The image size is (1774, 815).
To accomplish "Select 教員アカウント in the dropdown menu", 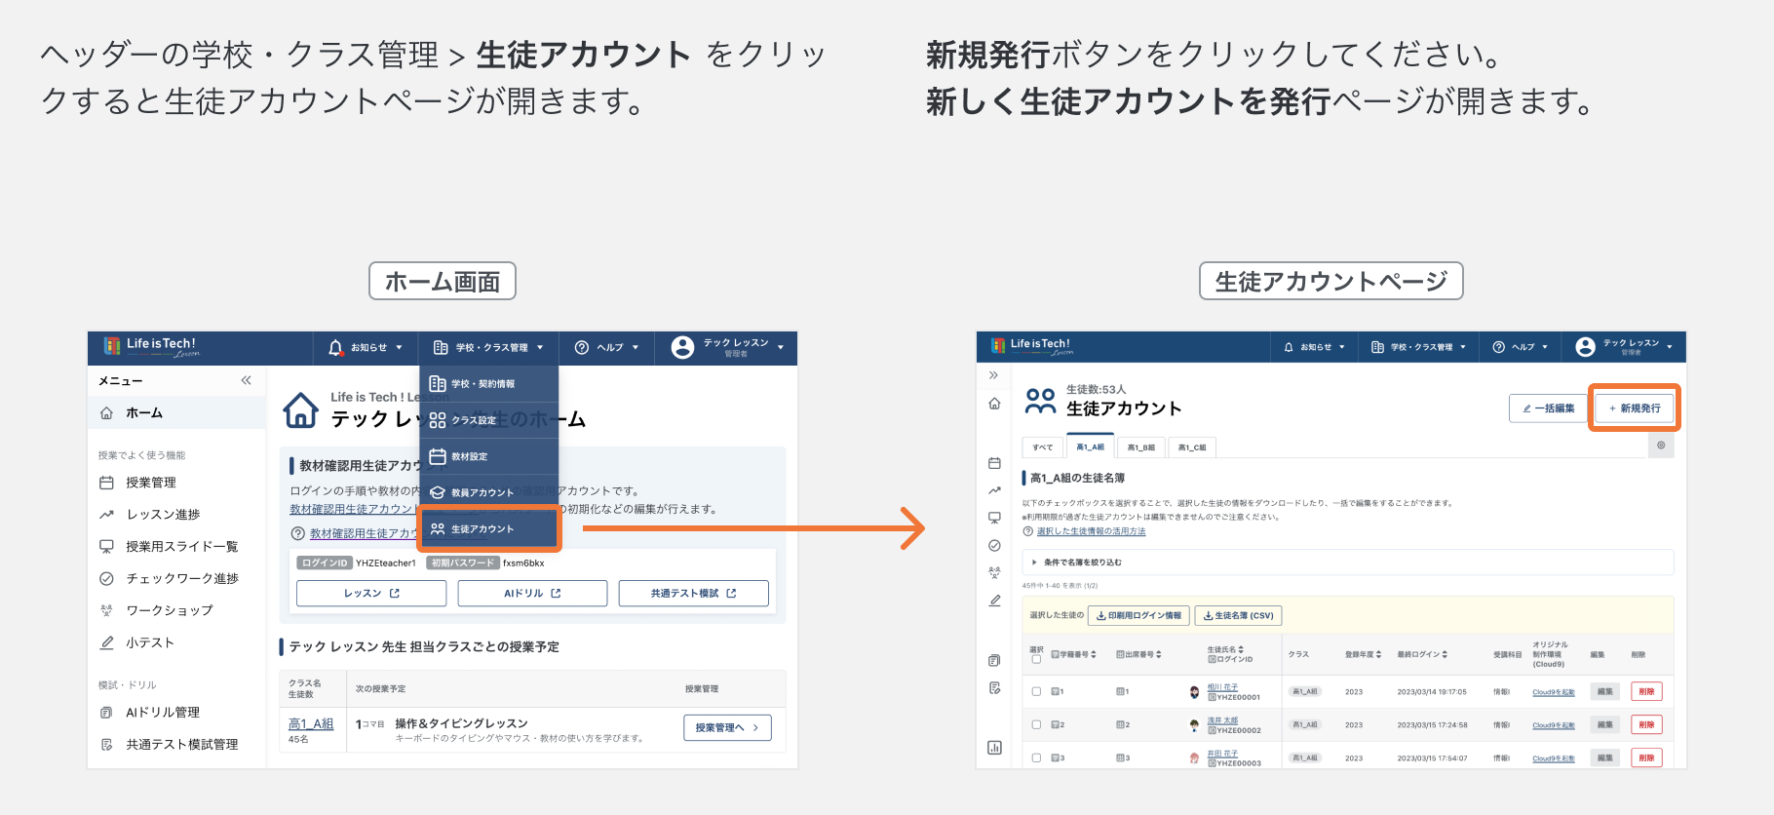I will point(488,492).
